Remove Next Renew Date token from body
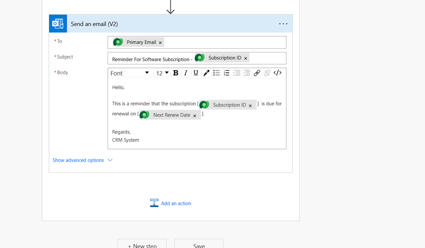This screenshot has width=425, height=248. tap(195, 116)
